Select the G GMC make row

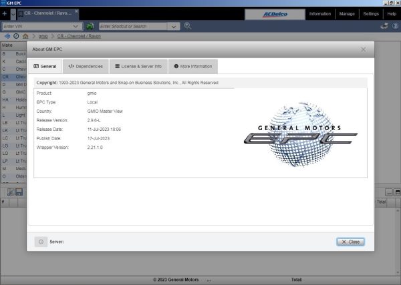tap(14, 92)
